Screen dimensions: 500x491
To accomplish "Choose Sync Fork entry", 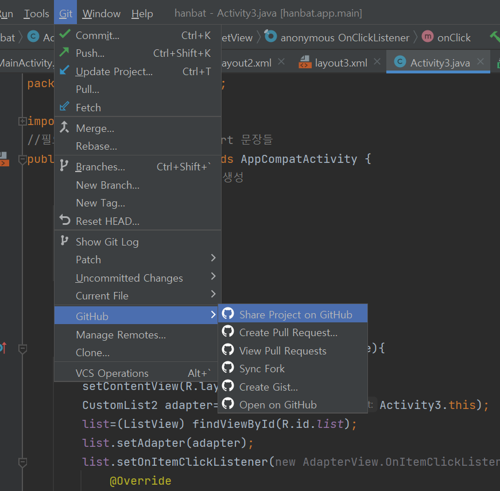I will 293,369.
